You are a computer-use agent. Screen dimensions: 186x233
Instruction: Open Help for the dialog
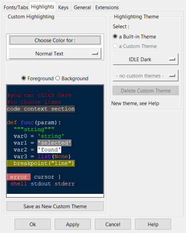(153, 224)
